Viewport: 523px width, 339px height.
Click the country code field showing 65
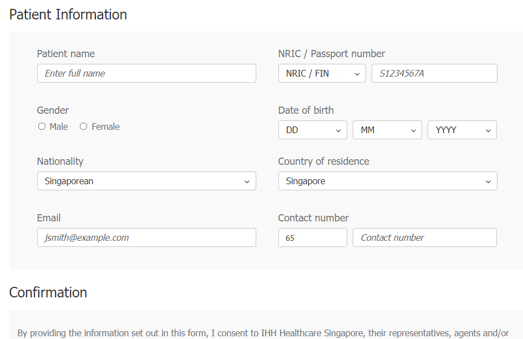(312, 237)
